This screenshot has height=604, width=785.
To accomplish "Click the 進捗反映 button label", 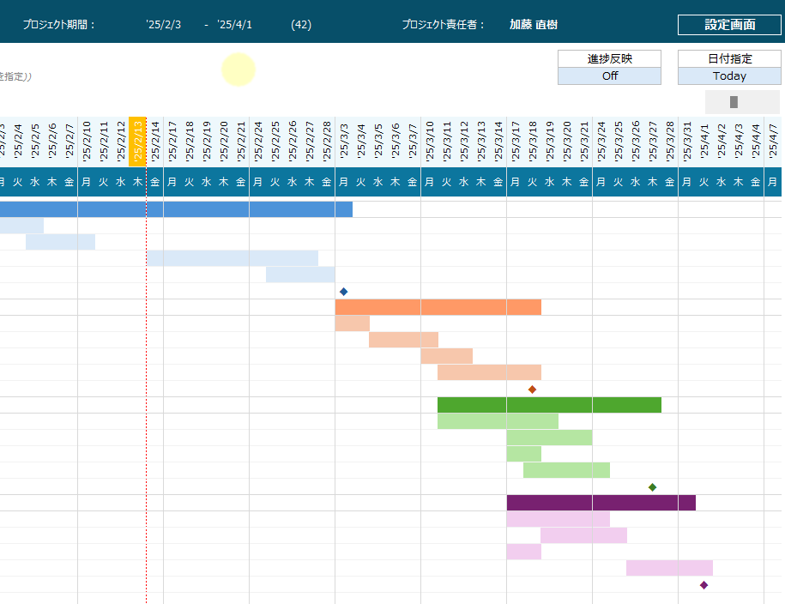I will click(x=609, y=58).
